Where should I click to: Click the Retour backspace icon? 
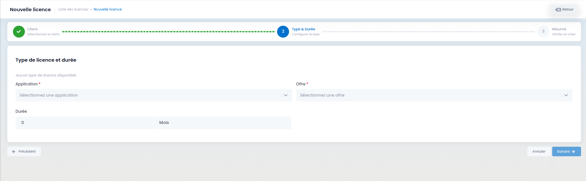click(x=558, y=10)
